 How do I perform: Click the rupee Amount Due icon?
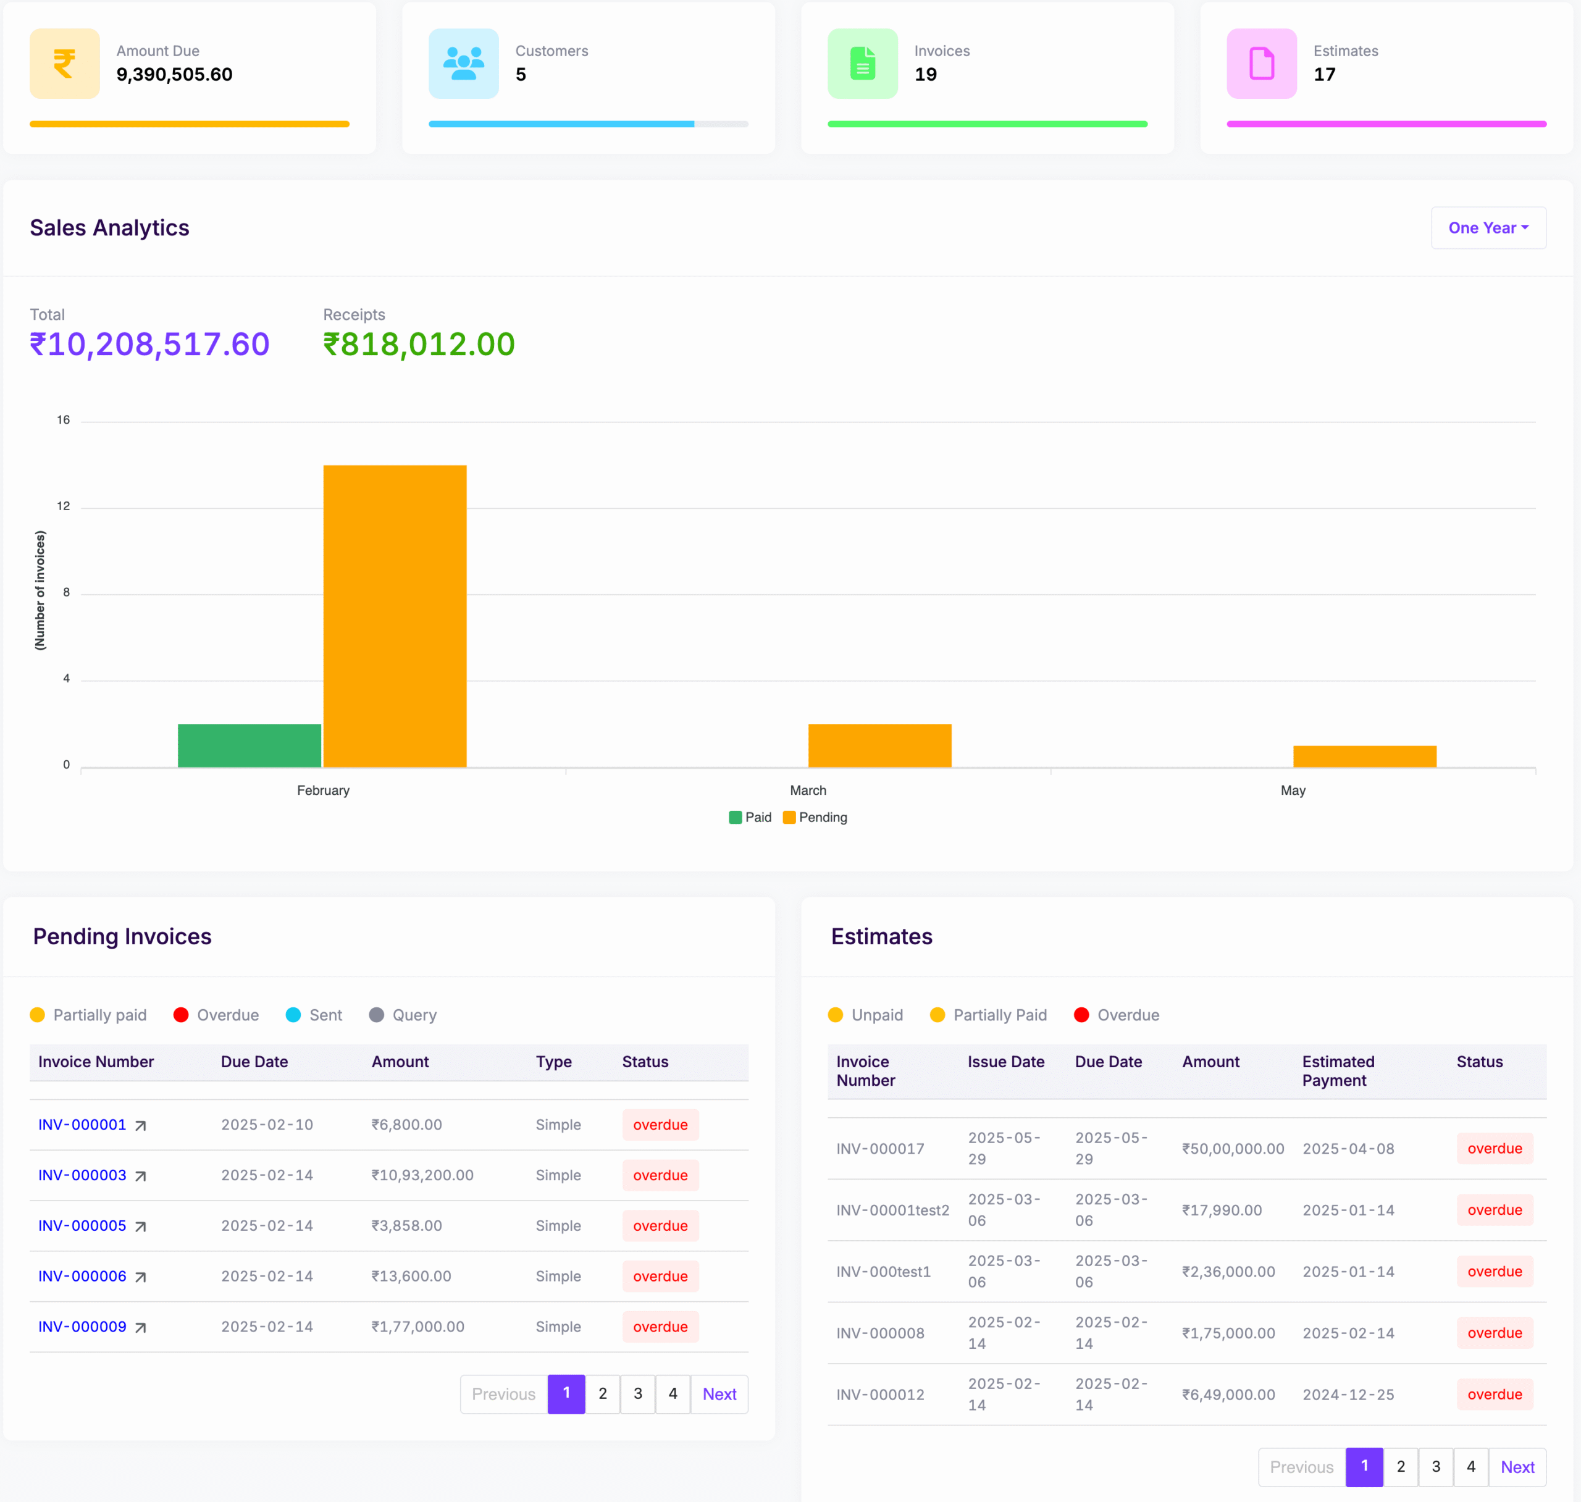64,64
